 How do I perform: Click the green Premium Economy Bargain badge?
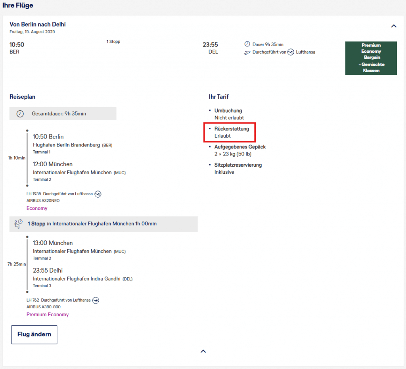point(371,58)
